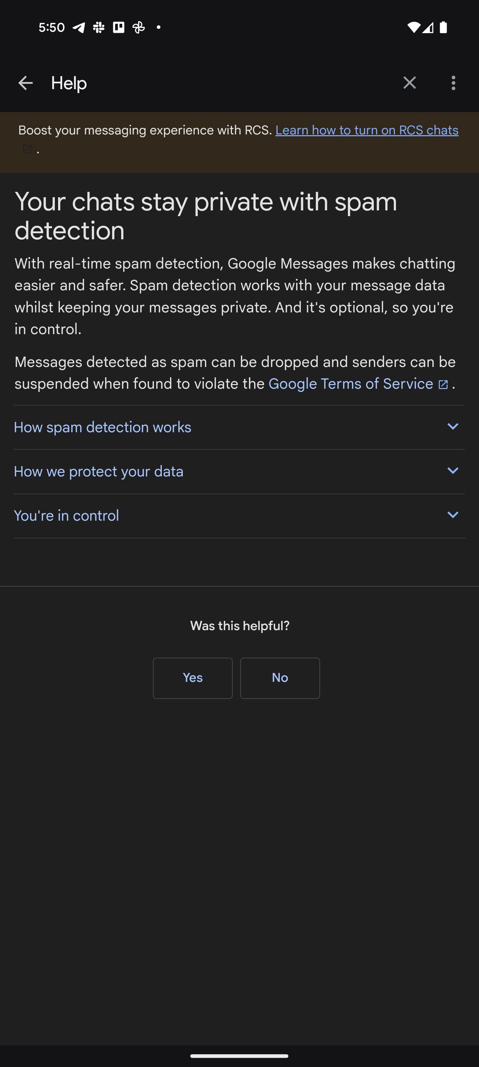Viewport: 479px width, 1067px height.
Task: Tap the back arrow icon
Action: [25, 83]
